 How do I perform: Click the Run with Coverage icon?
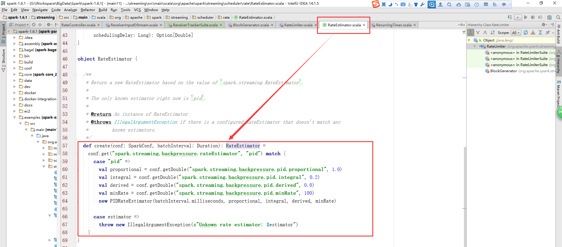540,17
